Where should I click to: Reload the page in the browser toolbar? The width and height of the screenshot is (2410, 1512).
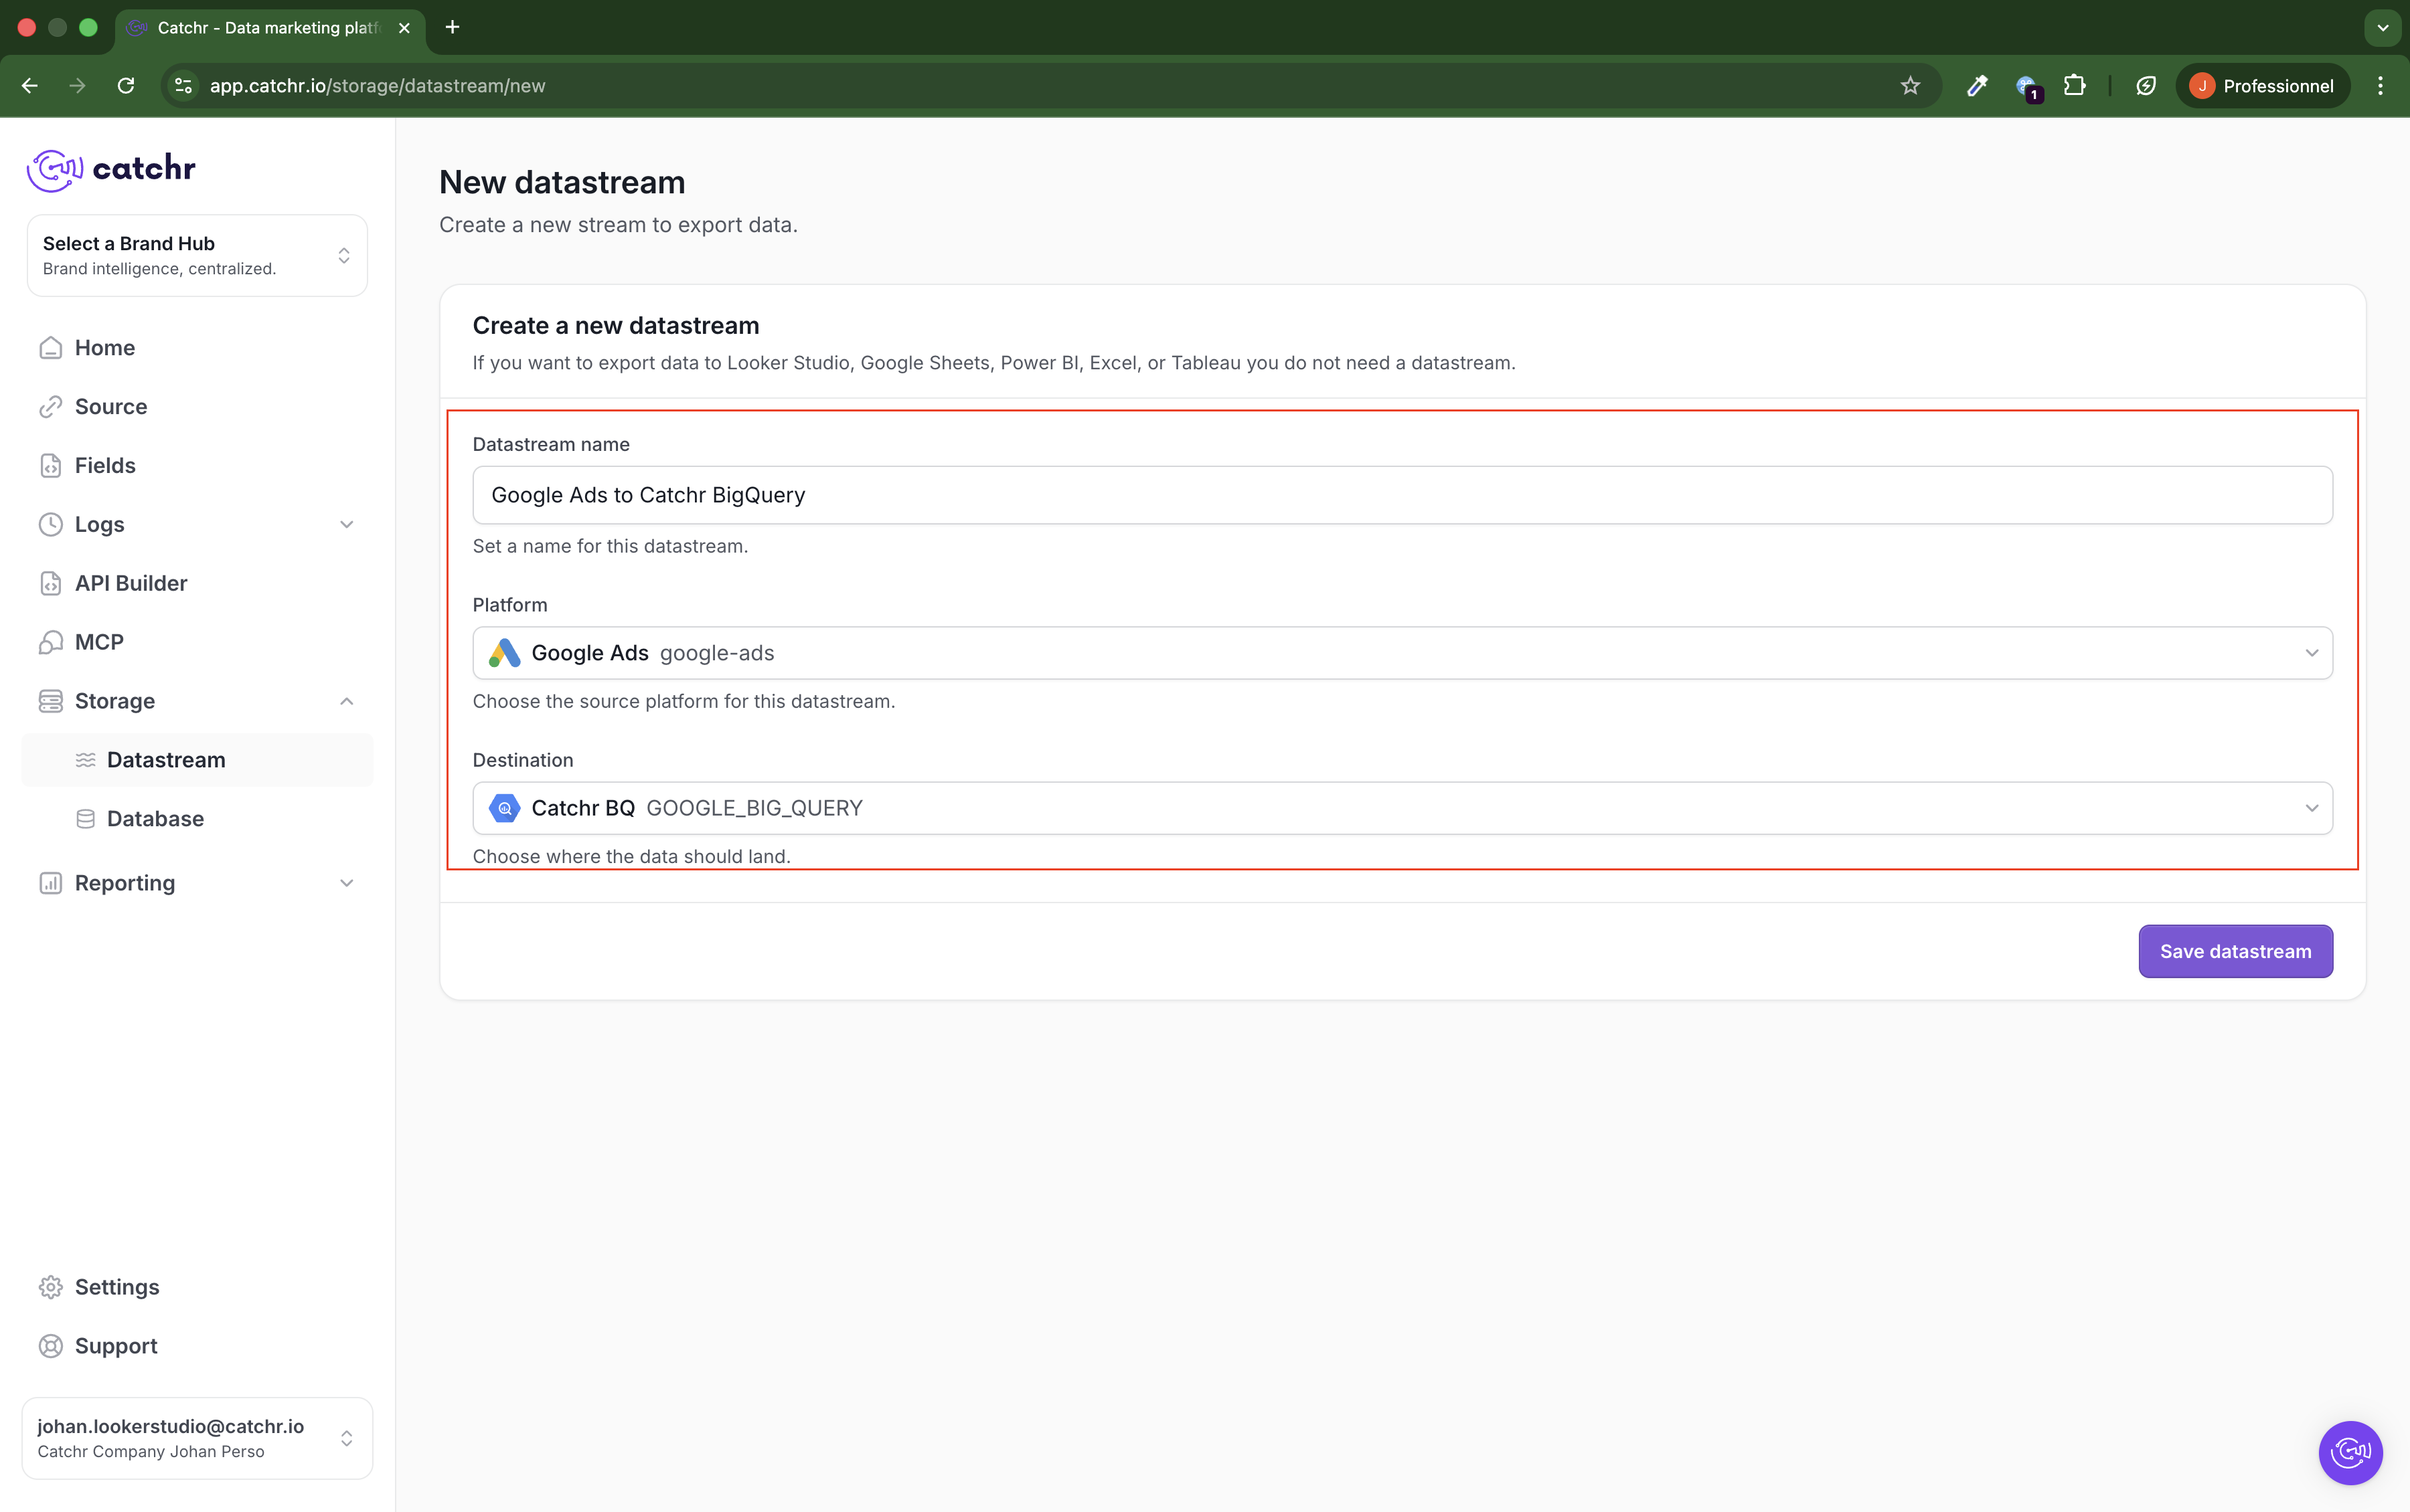(x=126, y=86)
